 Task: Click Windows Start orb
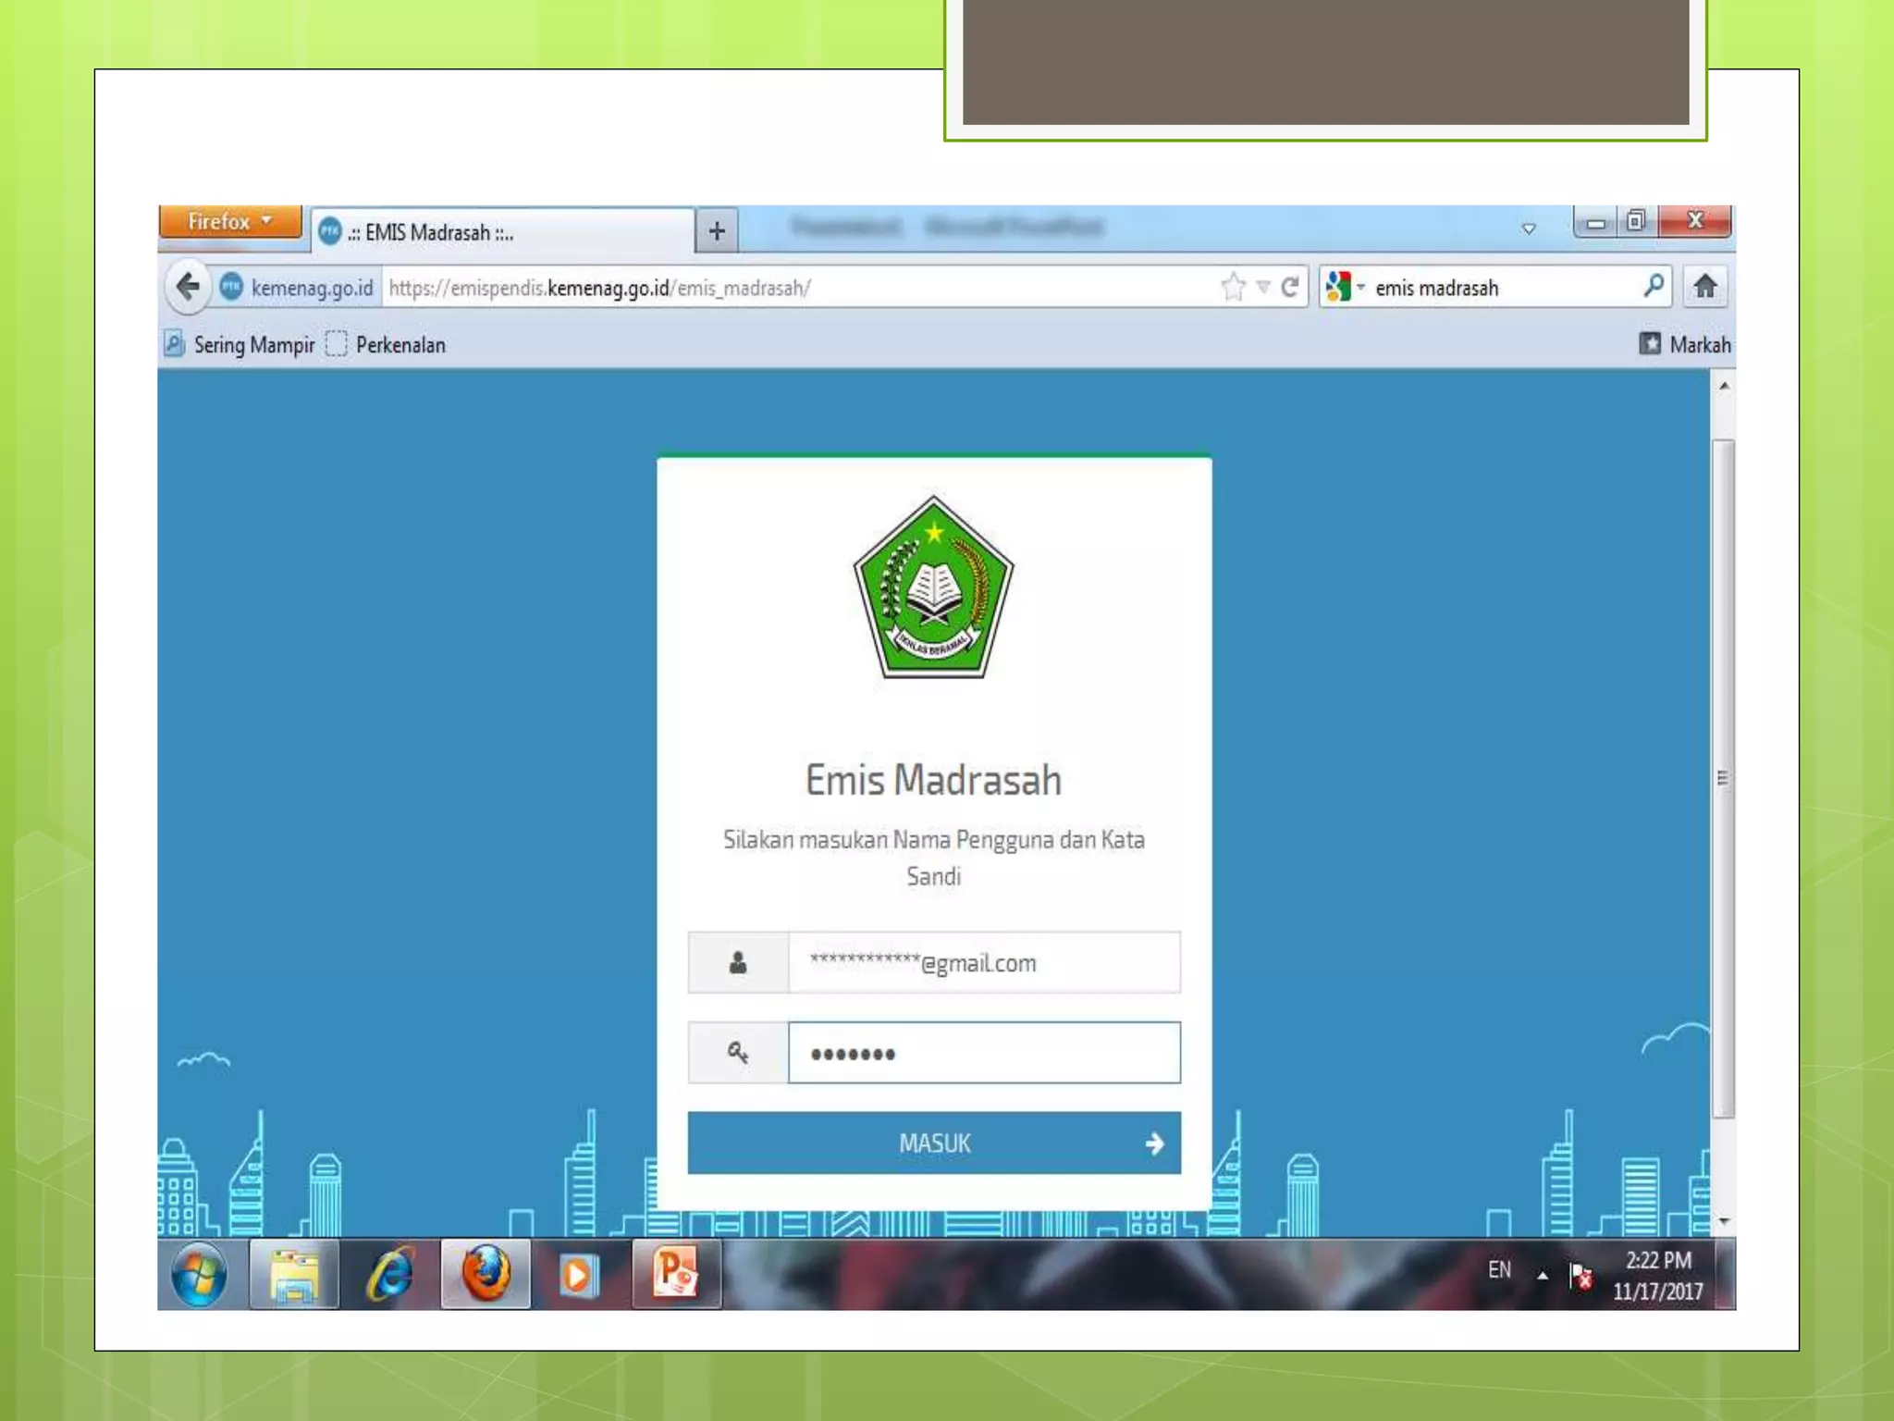pyautogui.click(x=199, y=1275)
